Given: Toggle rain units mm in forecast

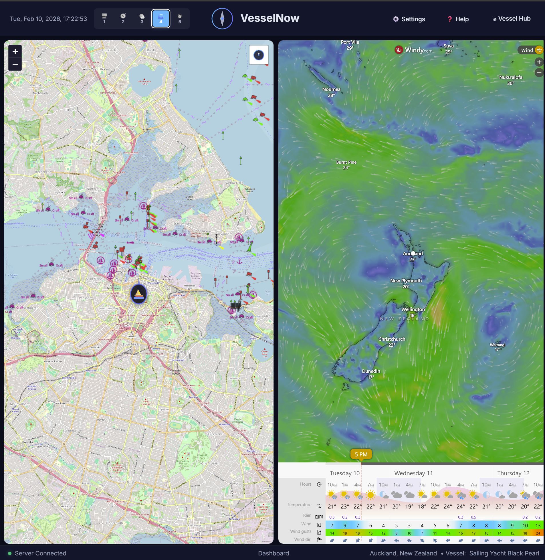Looking at the screenshot, I should pos(319,517).
